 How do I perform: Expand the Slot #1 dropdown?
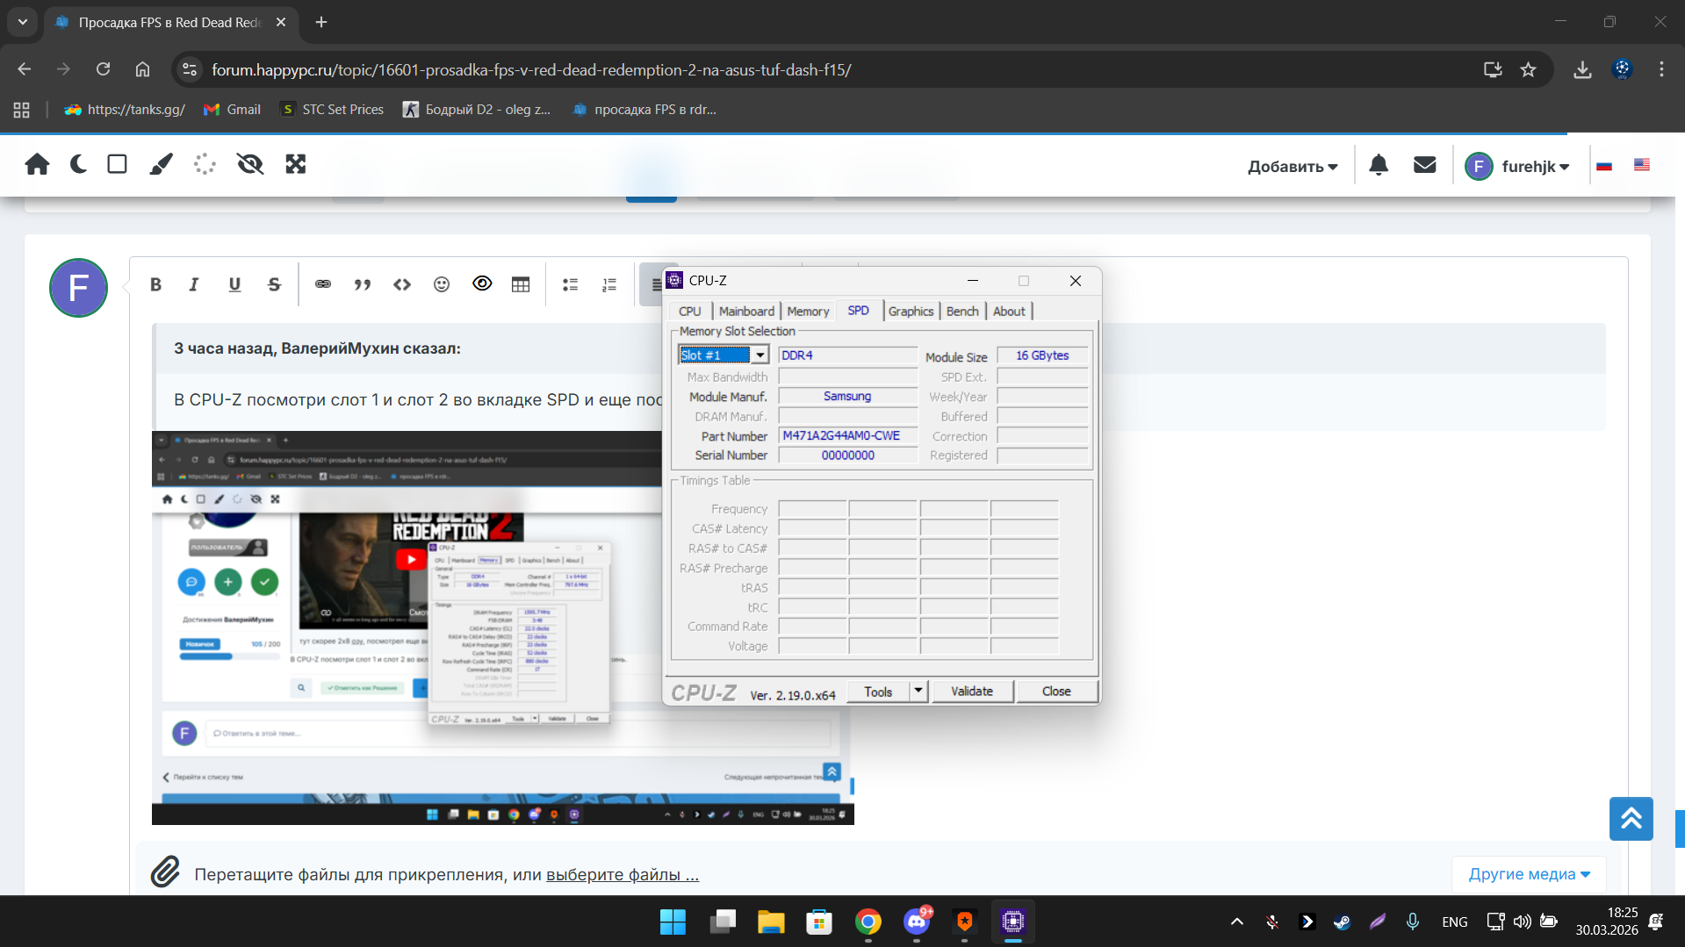760,355
